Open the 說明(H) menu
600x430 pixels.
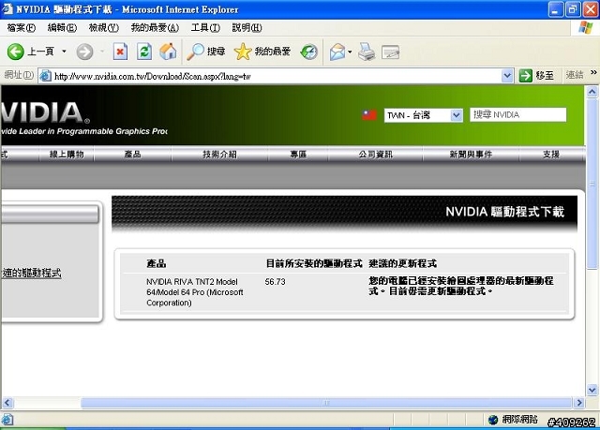click(247, 27)
